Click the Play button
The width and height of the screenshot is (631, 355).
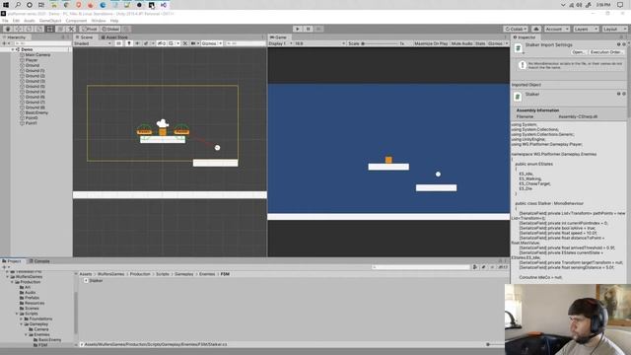click(x=298, y=29)
